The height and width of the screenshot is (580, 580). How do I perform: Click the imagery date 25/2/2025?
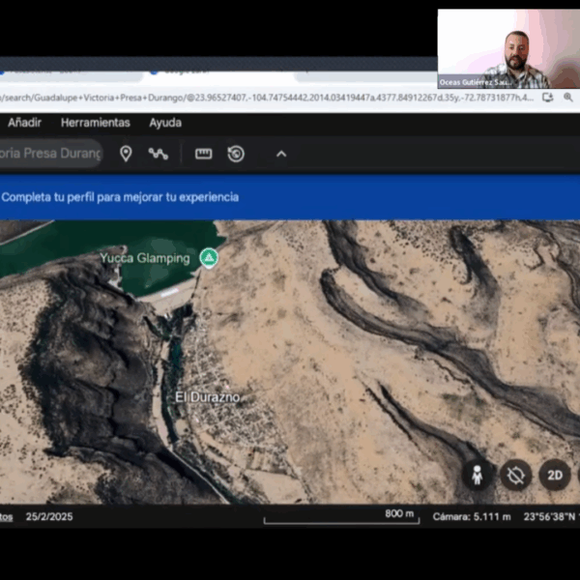pos(49,516)
